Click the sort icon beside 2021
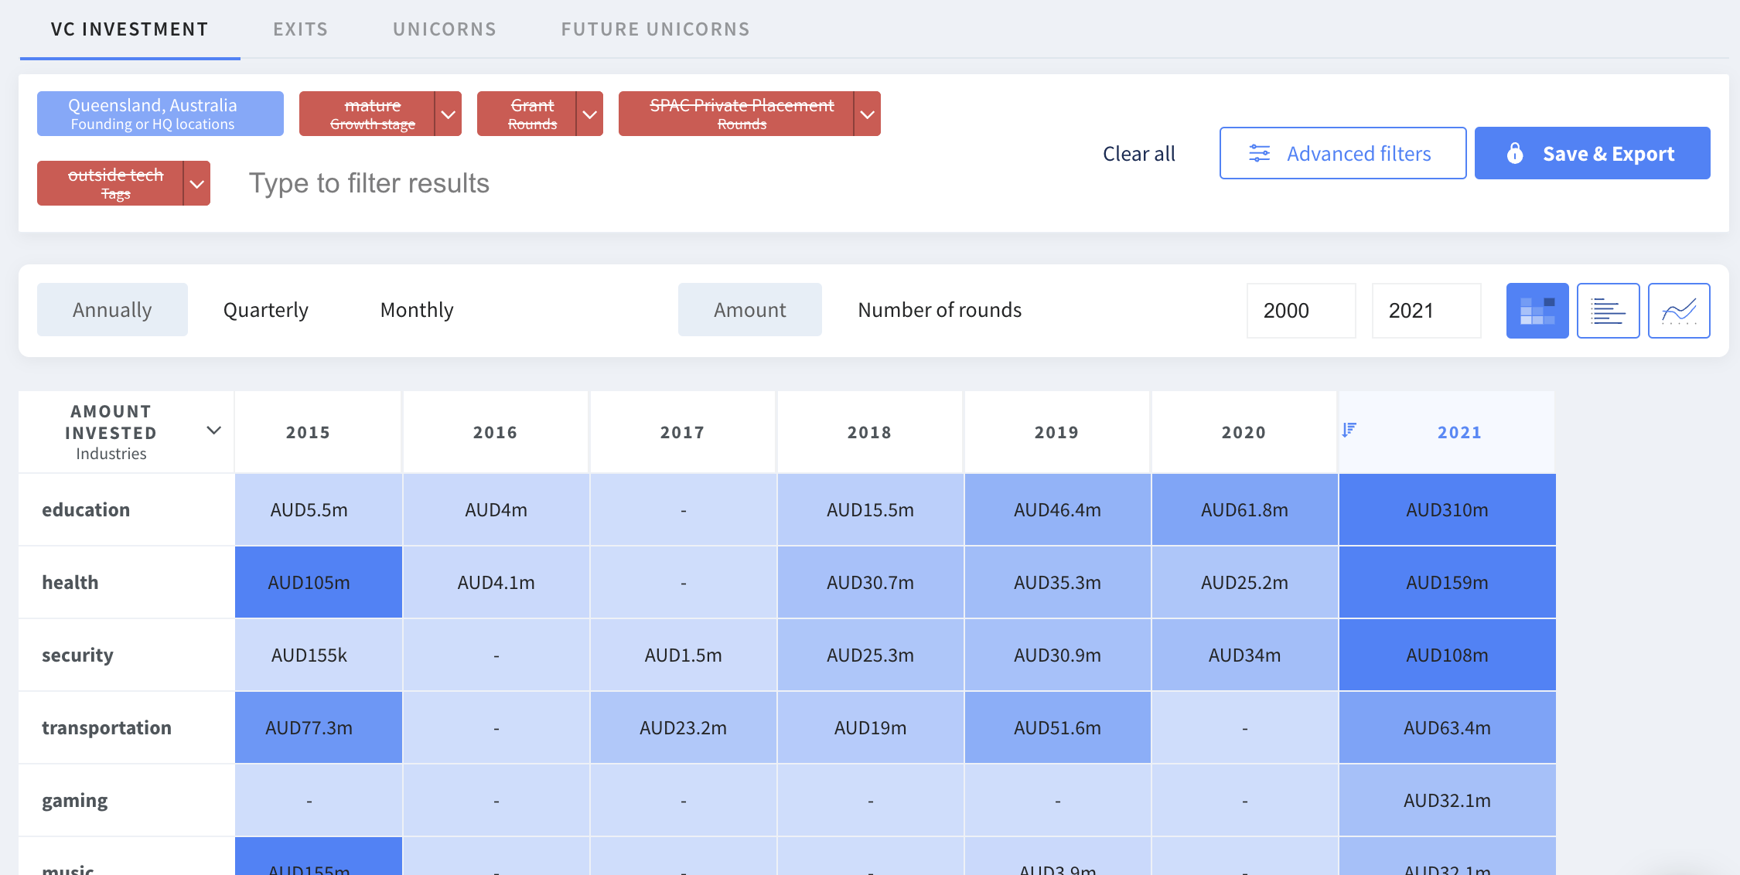 (x=1349, y=430)
